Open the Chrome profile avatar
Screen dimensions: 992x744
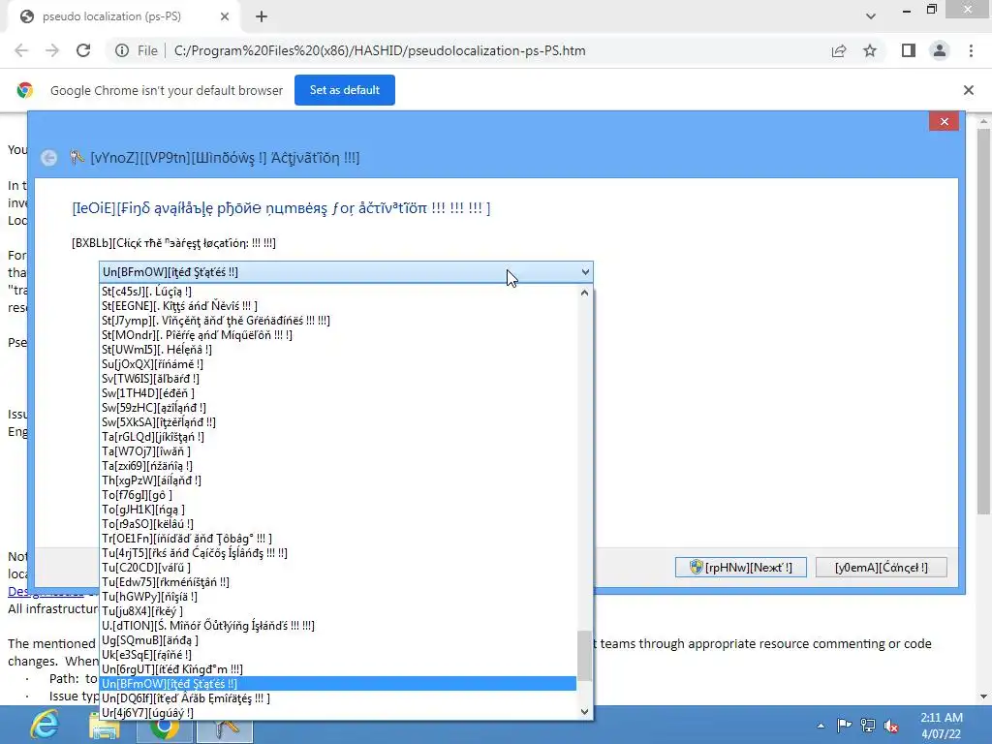pyautogui.click(x=940, y=50)
